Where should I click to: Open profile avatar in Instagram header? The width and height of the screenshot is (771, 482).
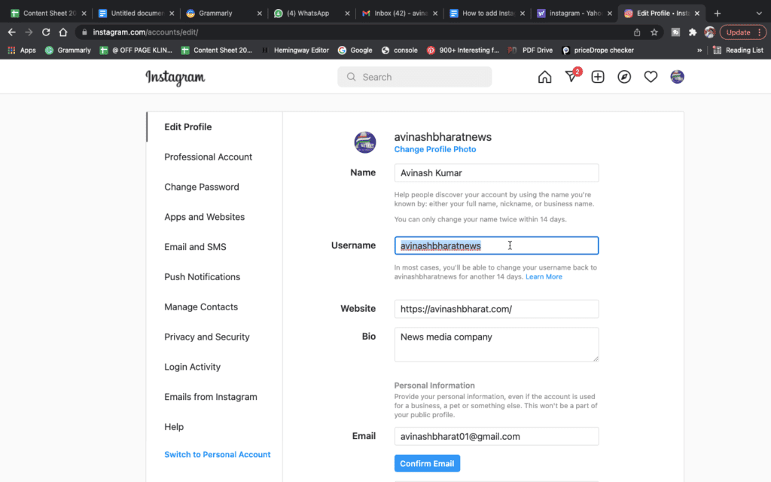tap(677, 77)
